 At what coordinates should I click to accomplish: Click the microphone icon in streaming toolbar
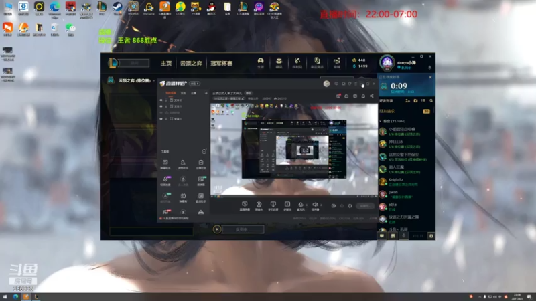tap(300, 205)
